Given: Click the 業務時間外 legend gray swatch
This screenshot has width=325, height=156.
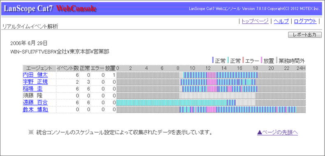Looking at the screenshot, I should pyautogui.click(x=277, y=60).
